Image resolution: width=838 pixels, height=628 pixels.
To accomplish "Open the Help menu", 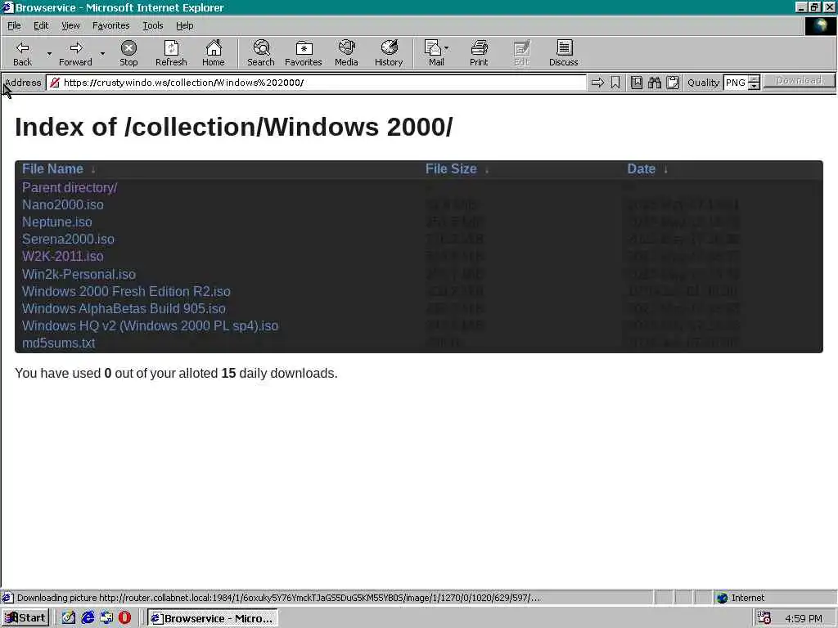I will (x=184, y=25).
